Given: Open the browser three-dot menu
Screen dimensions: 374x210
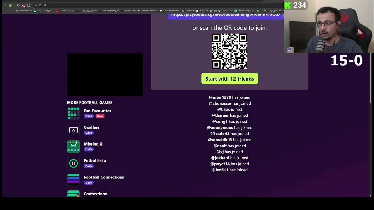Looking at the screenshot, I should (x=5, y=5).
